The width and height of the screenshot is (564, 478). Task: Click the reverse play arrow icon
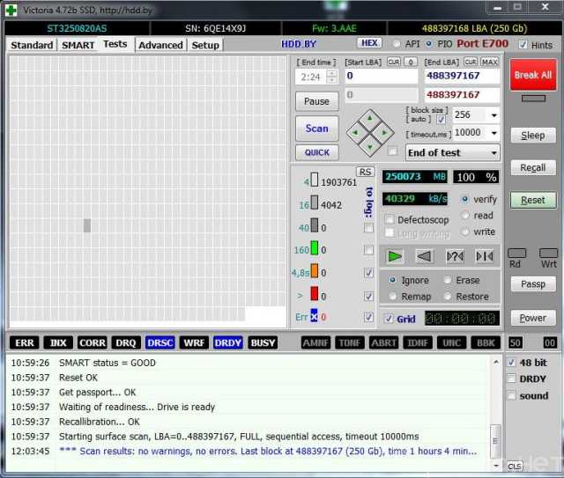(425, 256)
